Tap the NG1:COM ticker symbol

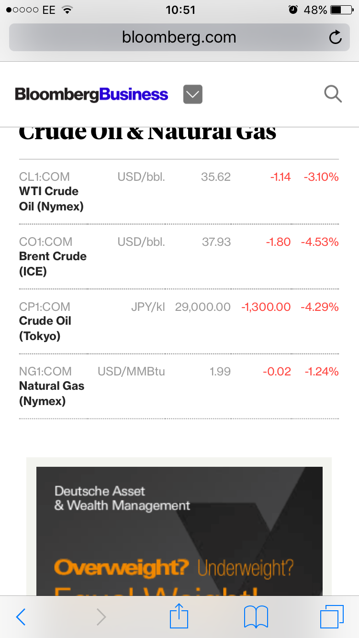click(45, 372)
